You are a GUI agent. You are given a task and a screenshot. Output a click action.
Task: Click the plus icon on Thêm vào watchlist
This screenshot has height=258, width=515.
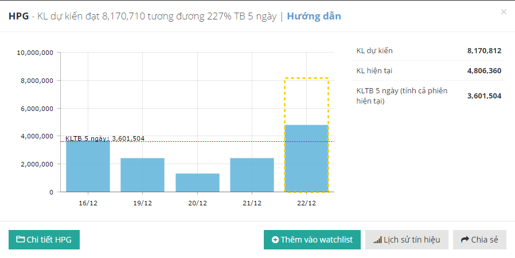[275, 240]
